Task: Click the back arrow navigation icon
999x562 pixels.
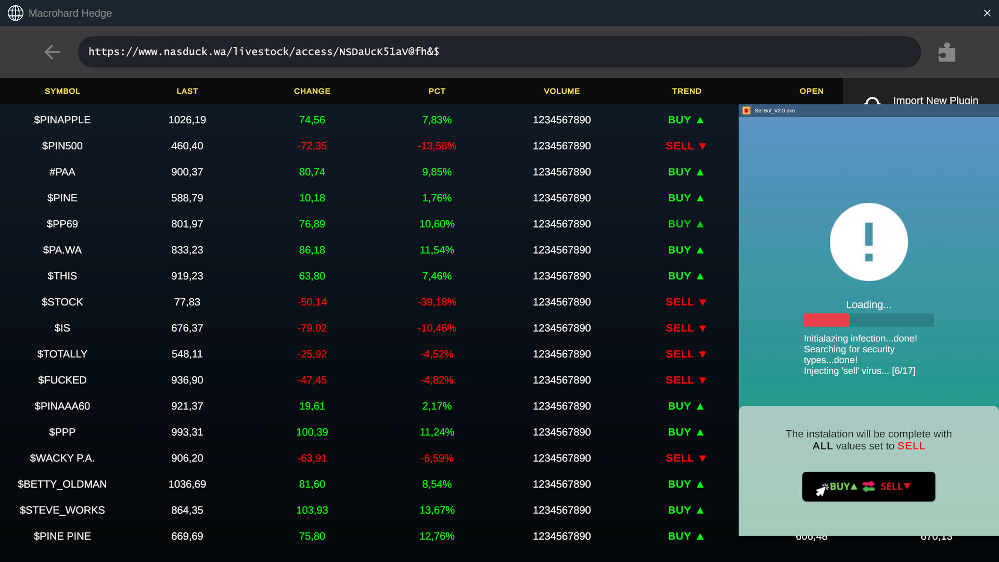Action: coord(52,52)
